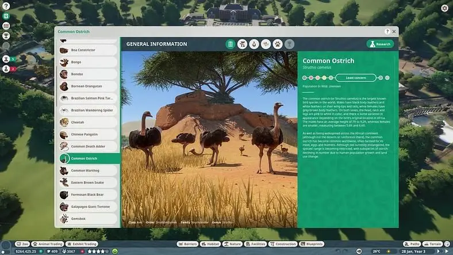Click the Research button
The height and width of the screenshot is (255, 453).
click(380, 44)
